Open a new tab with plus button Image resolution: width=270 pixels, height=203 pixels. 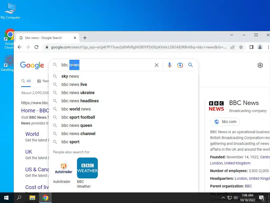tap(85, 38)
